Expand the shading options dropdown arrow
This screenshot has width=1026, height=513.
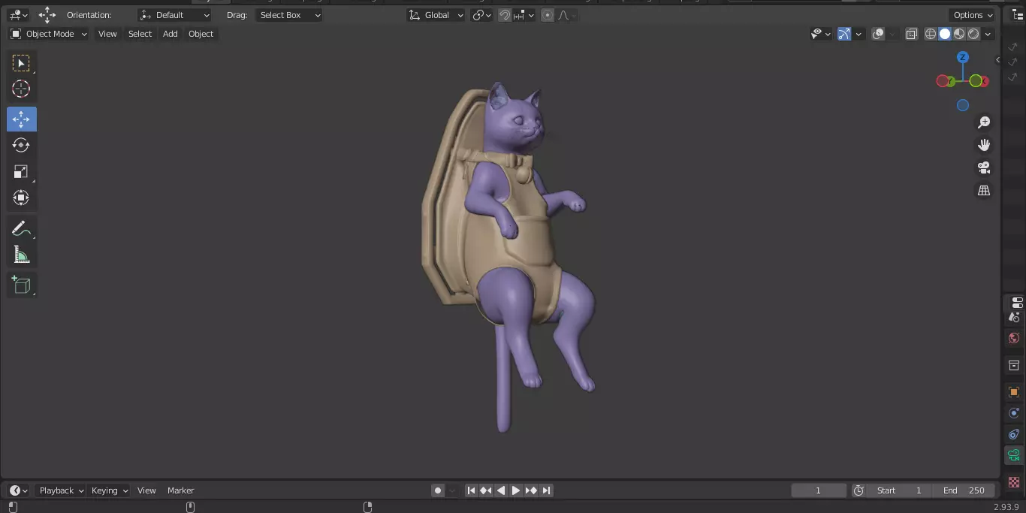(x=988, y=34)
